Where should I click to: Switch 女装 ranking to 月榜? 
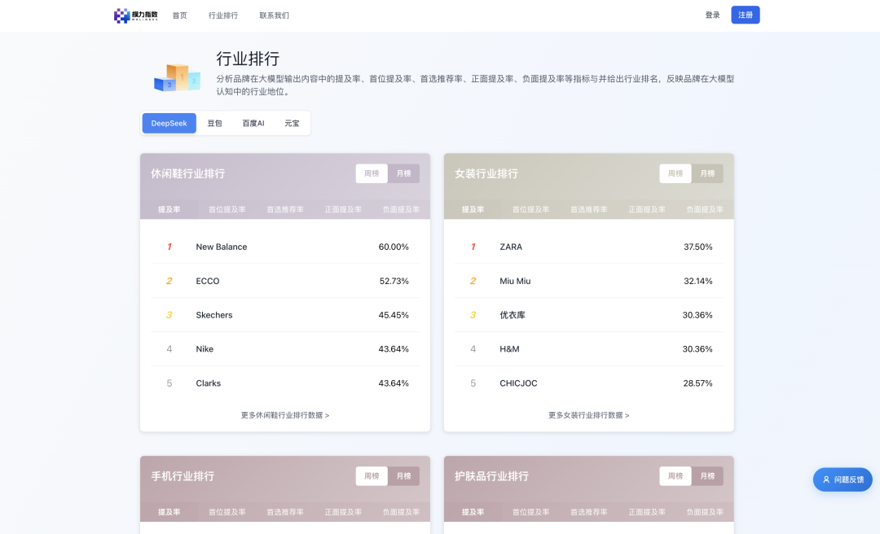707,174
